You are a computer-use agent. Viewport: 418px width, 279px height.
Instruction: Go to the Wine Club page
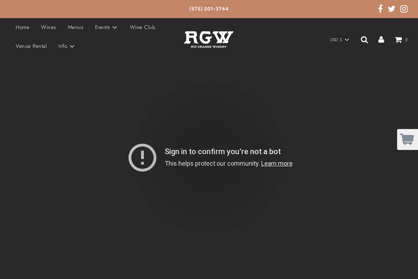tap(142, 27)
